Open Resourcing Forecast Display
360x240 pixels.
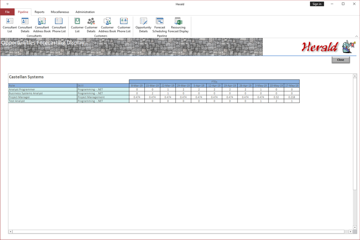(x=178, y=25)
